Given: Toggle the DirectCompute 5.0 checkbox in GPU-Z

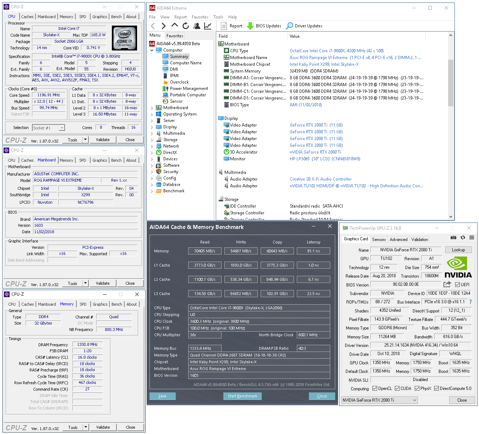Looking at the screenshot, I should pos(437,389).
